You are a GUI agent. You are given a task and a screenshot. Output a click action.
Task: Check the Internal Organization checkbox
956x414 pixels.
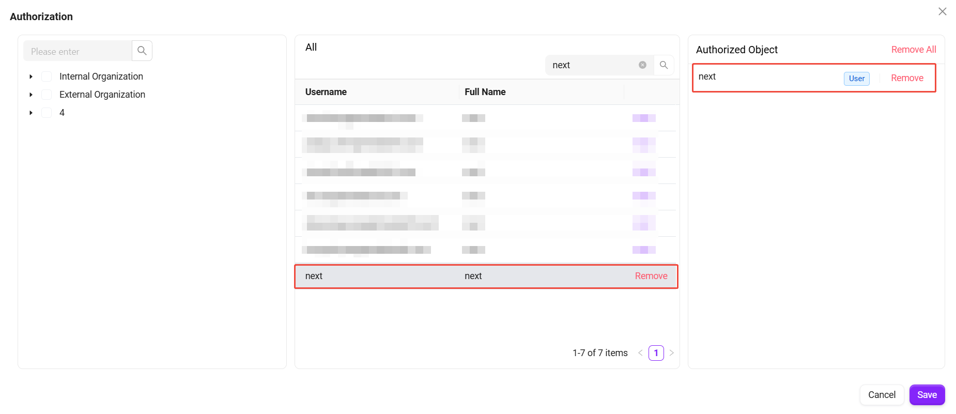click(47, 76)
